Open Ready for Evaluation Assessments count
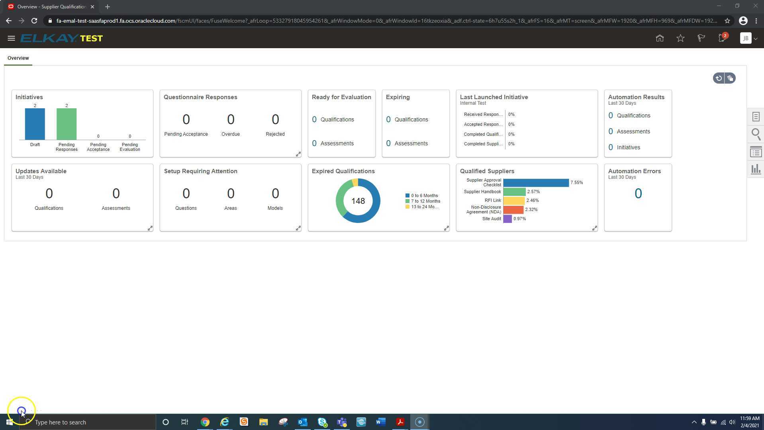 point(314,143)
